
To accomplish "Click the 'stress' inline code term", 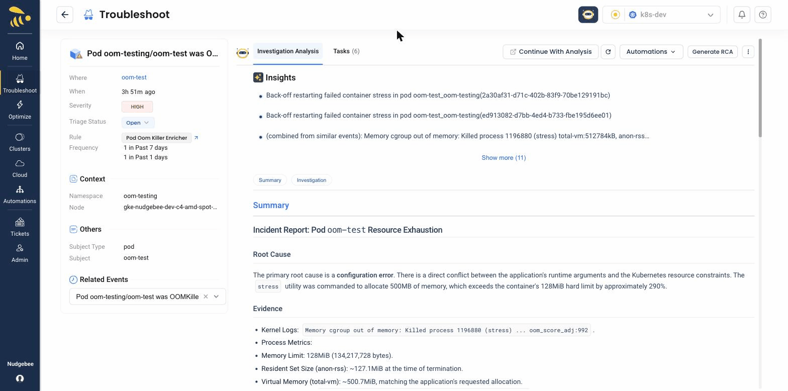I will pos(268,286).
